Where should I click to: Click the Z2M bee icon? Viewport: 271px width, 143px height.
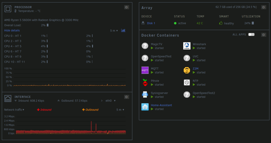[187, 70]
